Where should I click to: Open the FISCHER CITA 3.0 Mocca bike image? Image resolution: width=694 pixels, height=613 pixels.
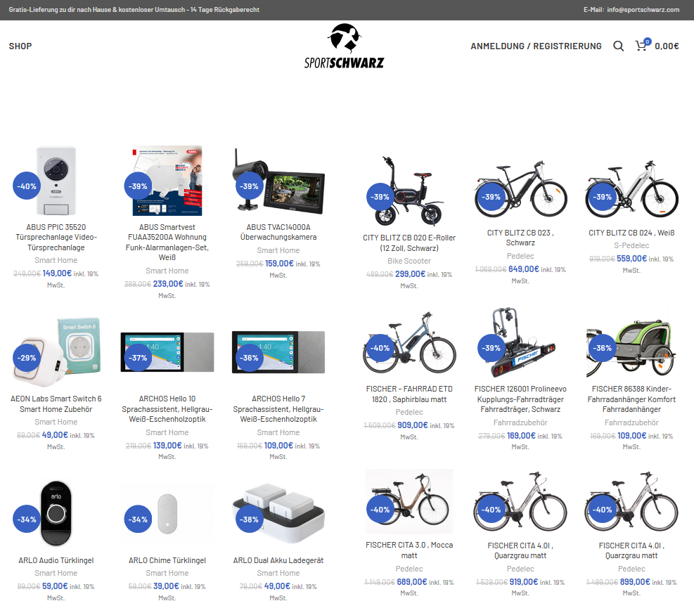[x=409, y=501]
